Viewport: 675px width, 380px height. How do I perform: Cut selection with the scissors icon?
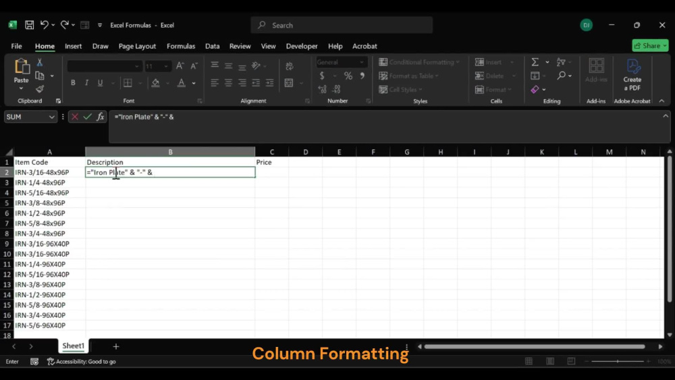(x=40, y=63)
